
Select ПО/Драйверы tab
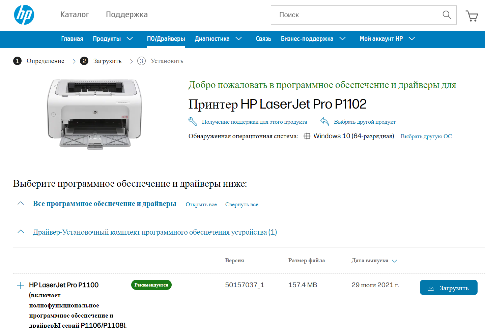[166, 39]
